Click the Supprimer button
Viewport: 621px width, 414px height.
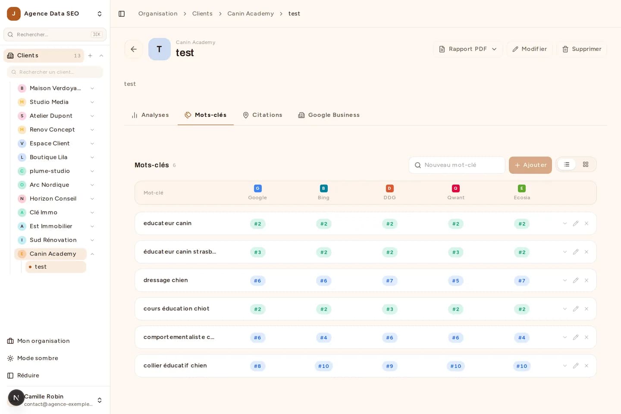click(x=582, y=49)
